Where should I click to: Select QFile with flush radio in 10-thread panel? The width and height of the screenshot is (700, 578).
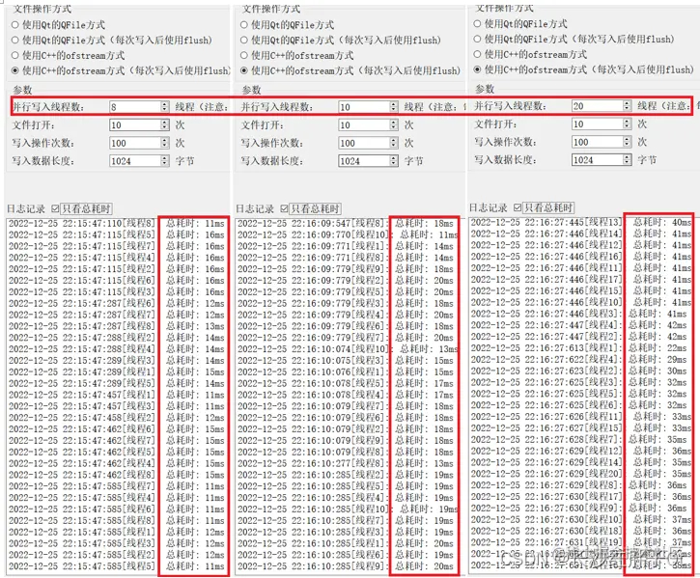click(243, 41)
